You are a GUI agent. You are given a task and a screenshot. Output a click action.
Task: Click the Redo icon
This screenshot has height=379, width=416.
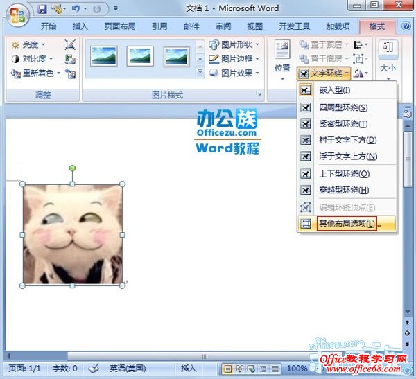(x=97, y=9)
